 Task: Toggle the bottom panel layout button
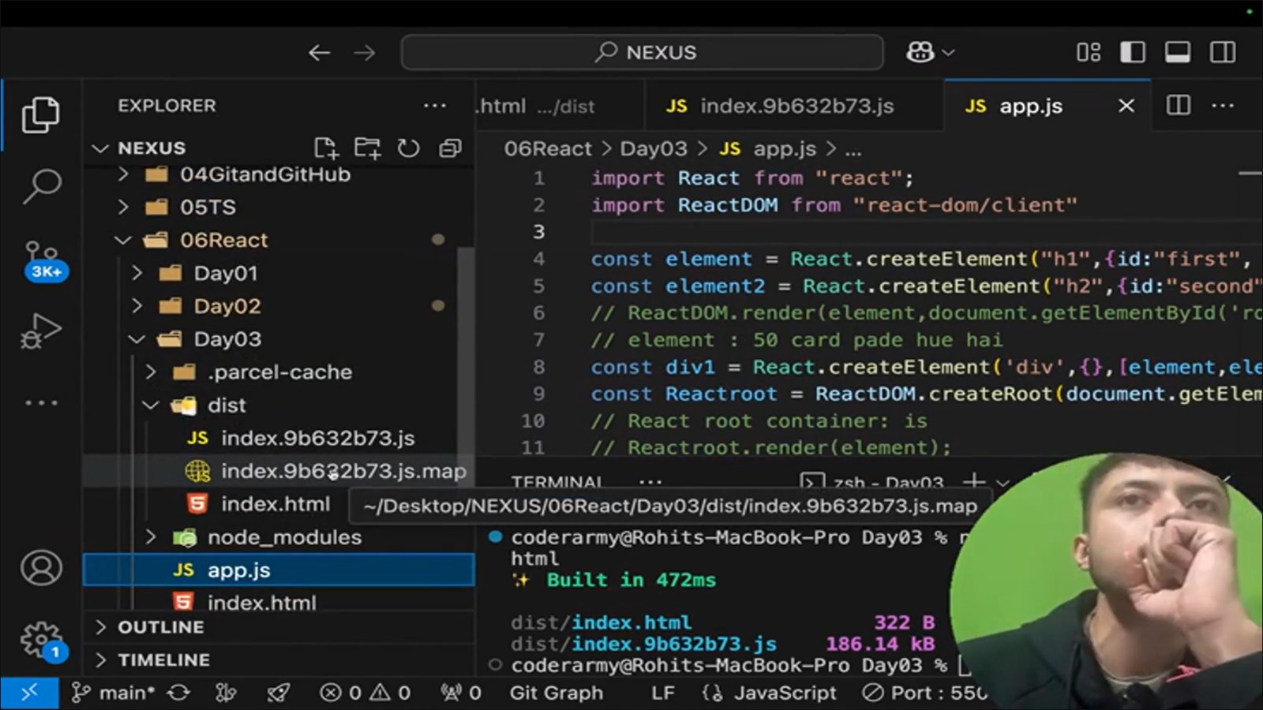(x=1178, y=53)
